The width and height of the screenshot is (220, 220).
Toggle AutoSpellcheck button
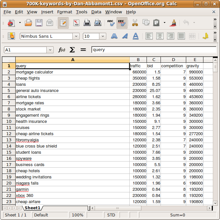122,23
